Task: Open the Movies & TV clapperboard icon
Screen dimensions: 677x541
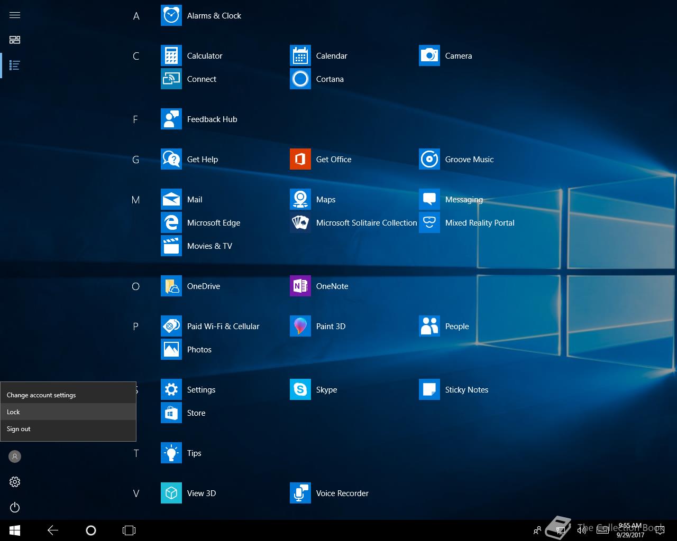Action: [x=171, y=246]
